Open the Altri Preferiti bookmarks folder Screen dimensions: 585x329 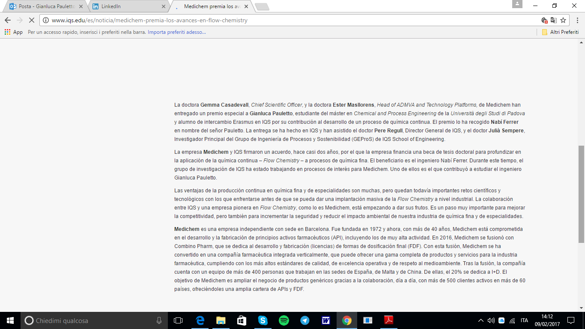coord(560,32)
